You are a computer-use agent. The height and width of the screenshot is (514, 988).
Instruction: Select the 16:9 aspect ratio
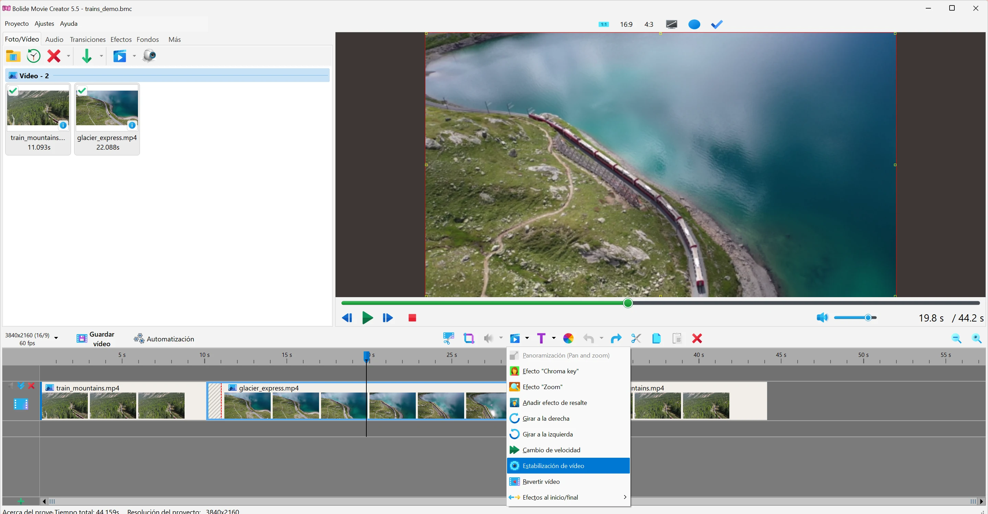[x=626, y=25]
